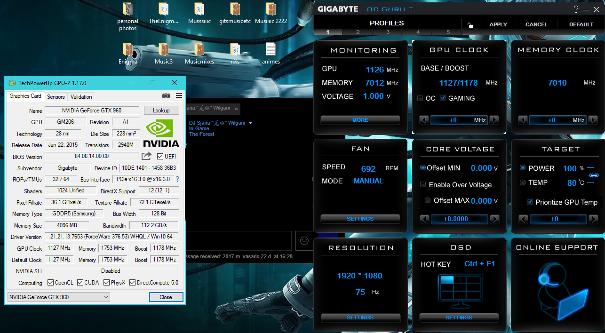Click the power/temp link chain icon

[x=594, y=175]
